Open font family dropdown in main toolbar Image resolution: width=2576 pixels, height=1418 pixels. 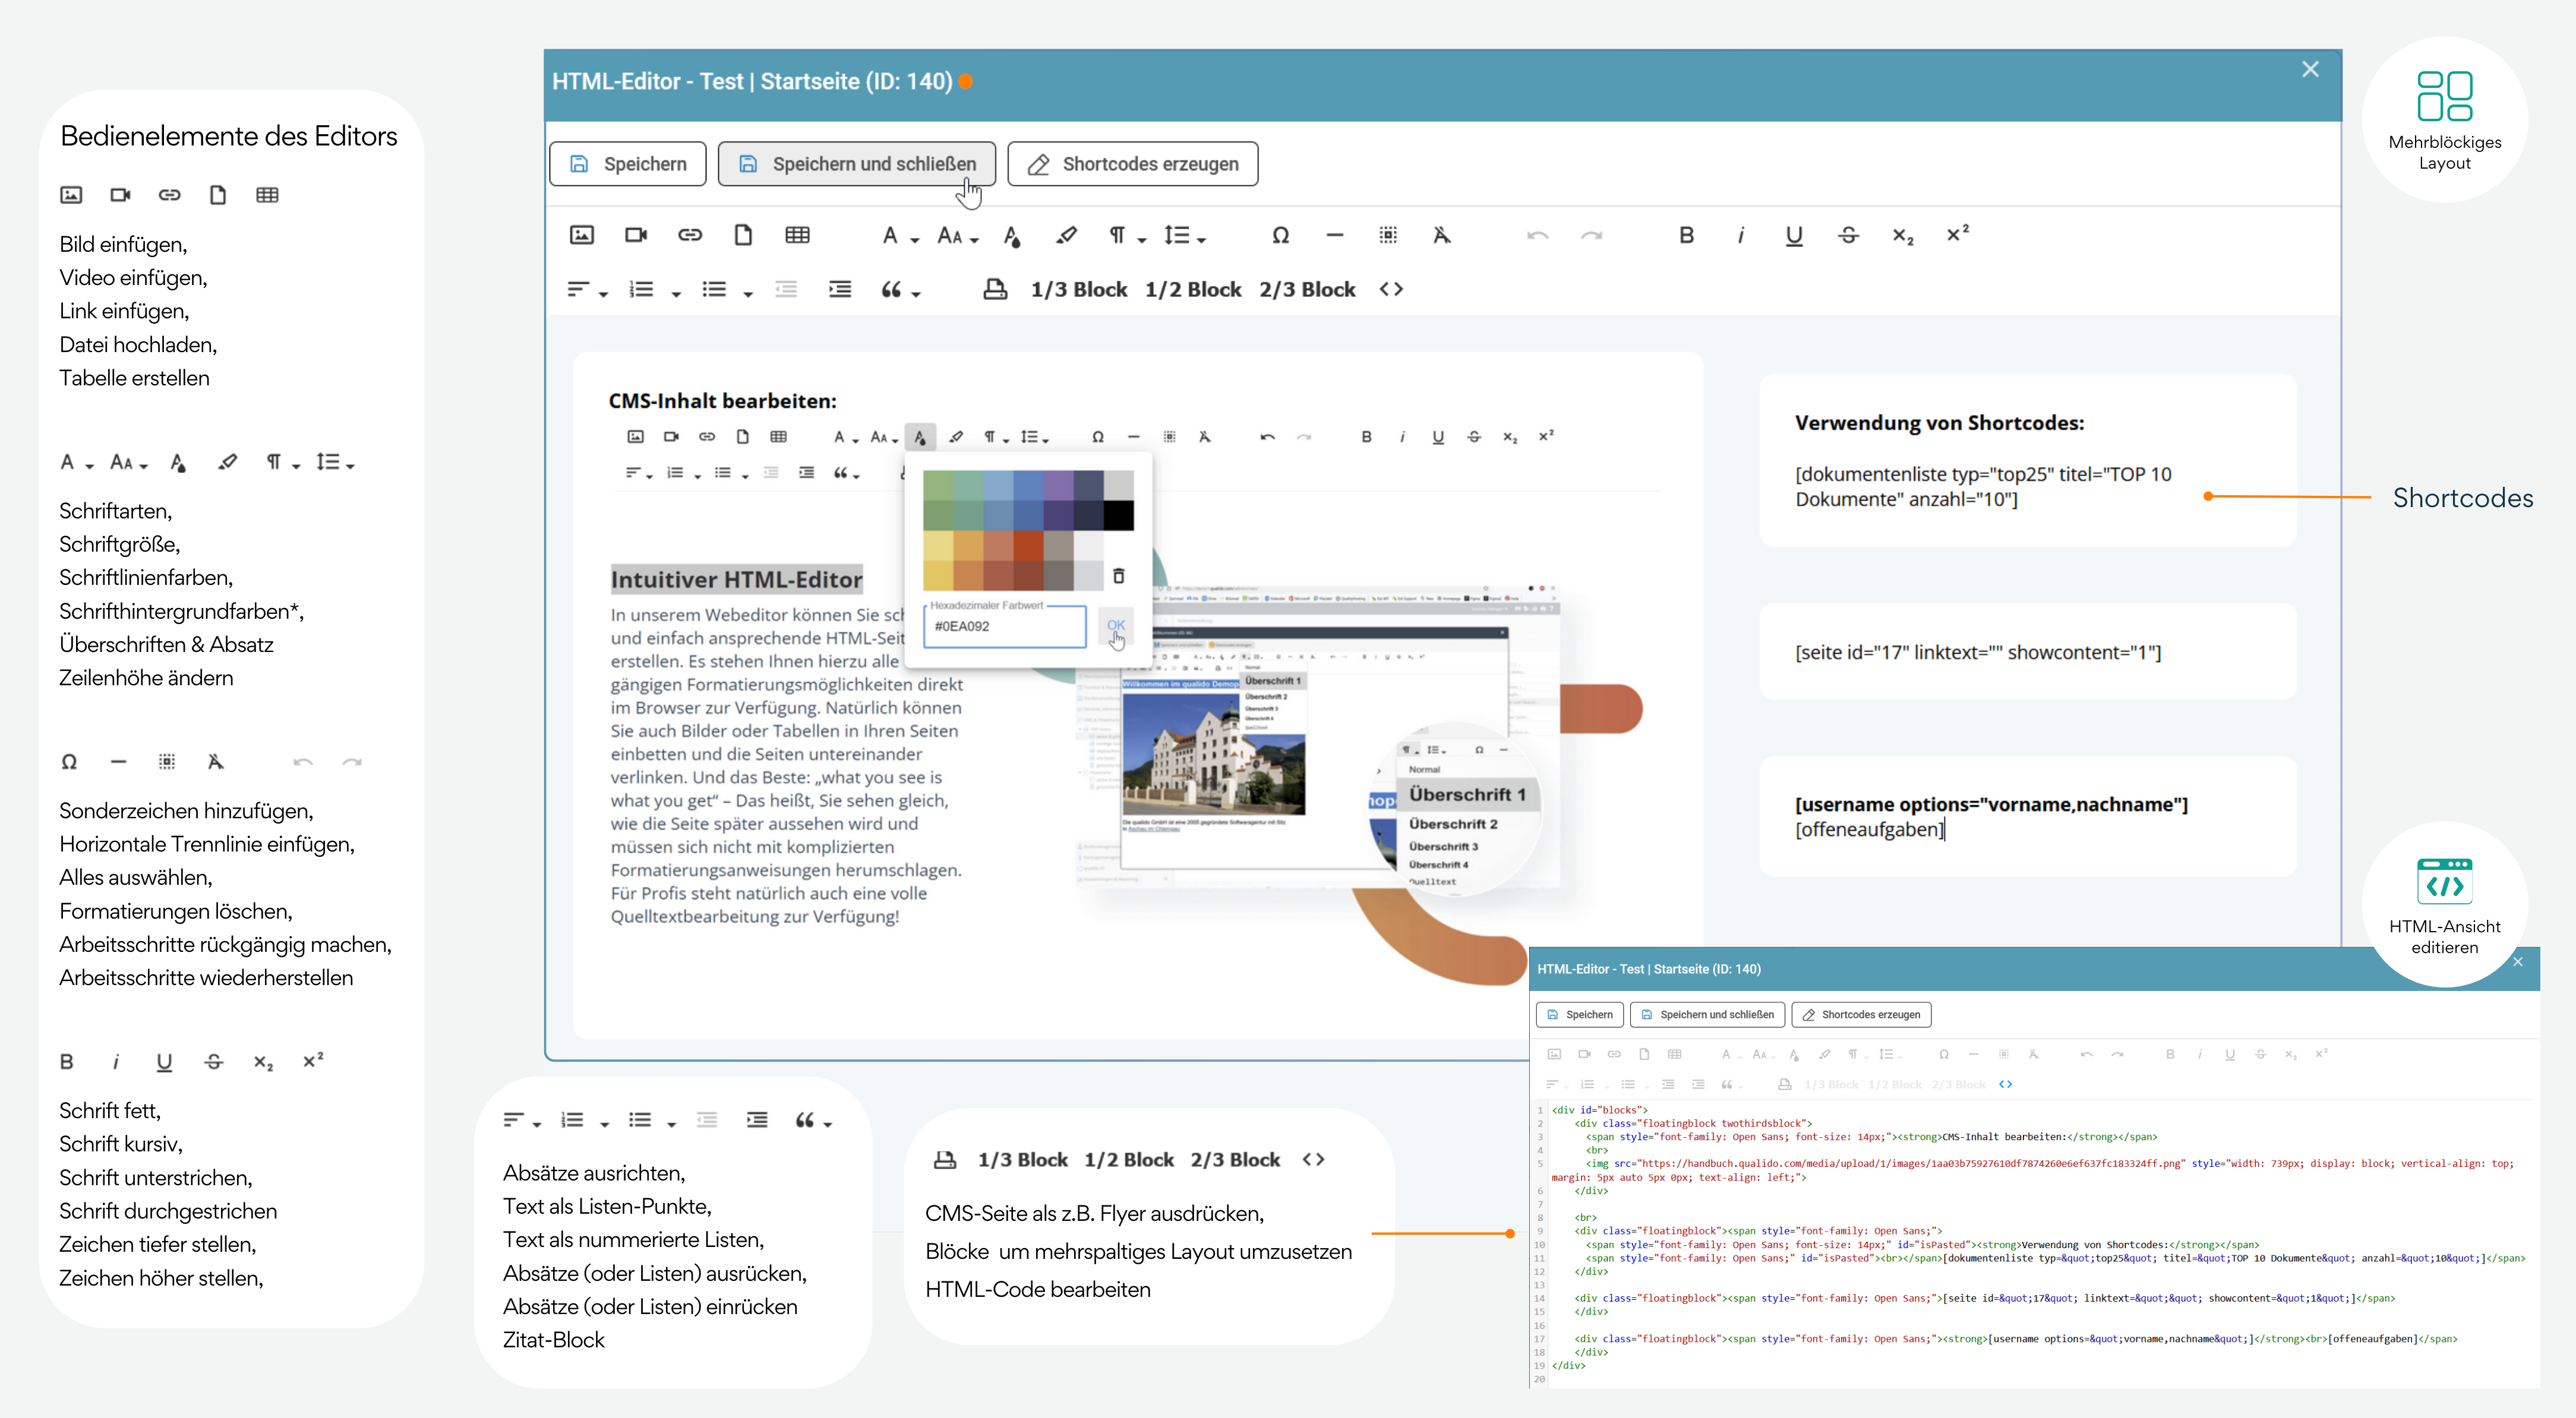pos(900,236)
